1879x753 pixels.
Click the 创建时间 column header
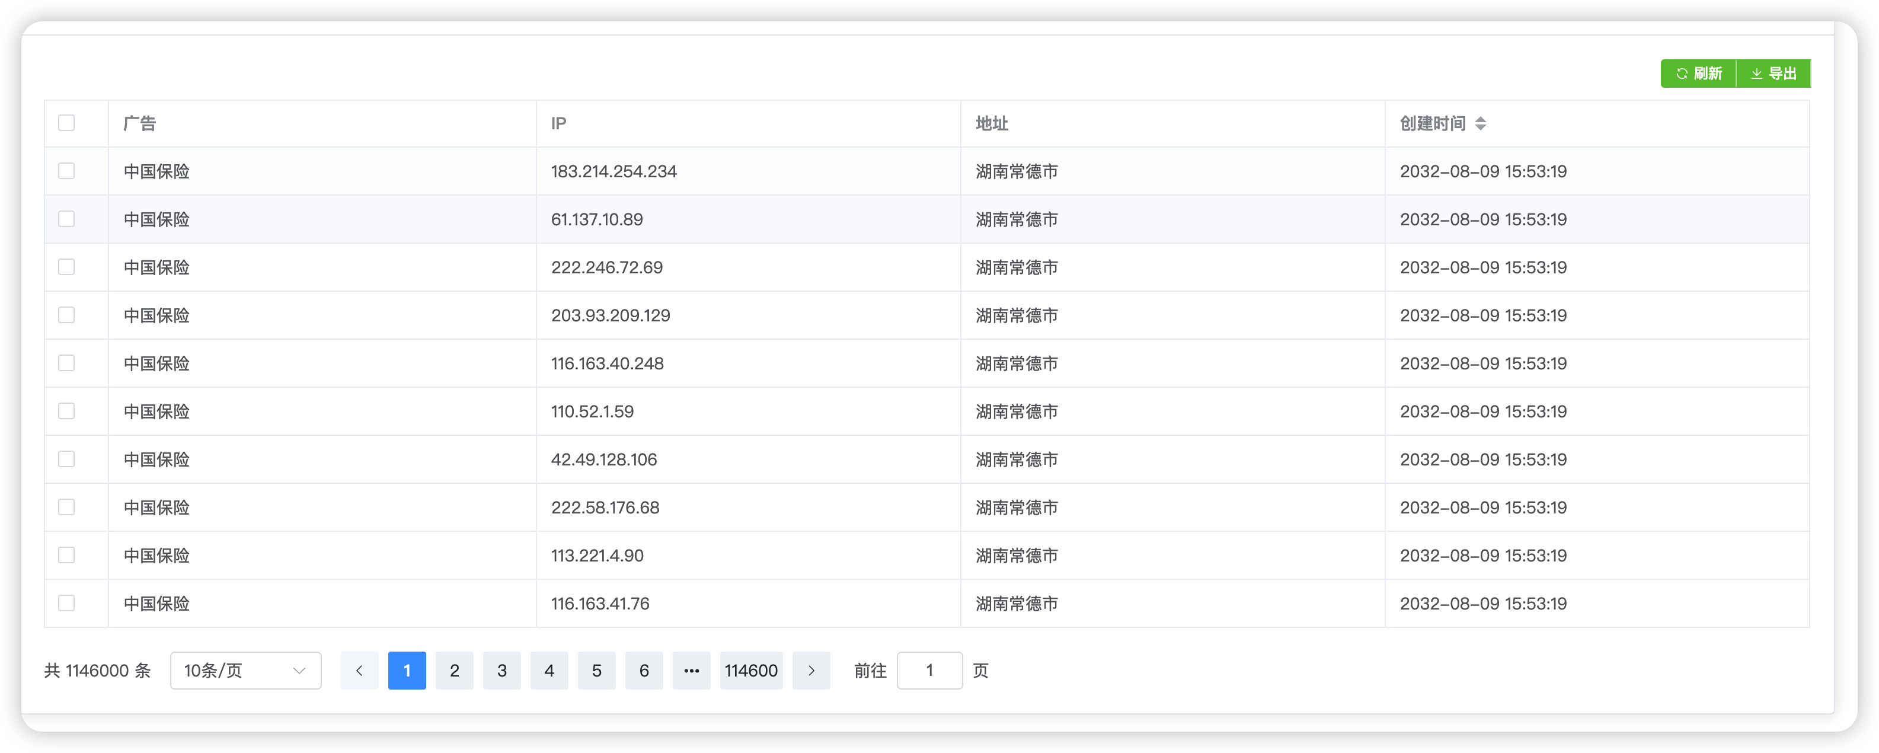coord(1433,123)
